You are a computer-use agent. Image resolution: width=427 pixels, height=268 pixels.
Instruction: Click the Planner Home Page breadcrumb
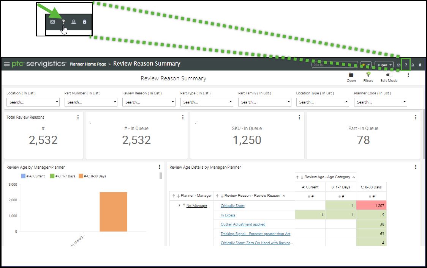tap(88, 64)
